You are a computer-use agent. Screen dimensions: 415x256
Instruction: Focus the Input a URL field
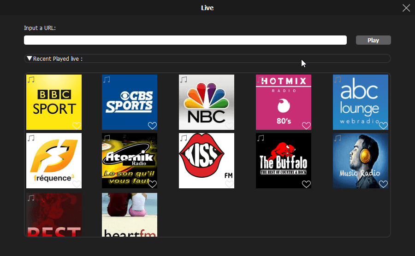185,40
